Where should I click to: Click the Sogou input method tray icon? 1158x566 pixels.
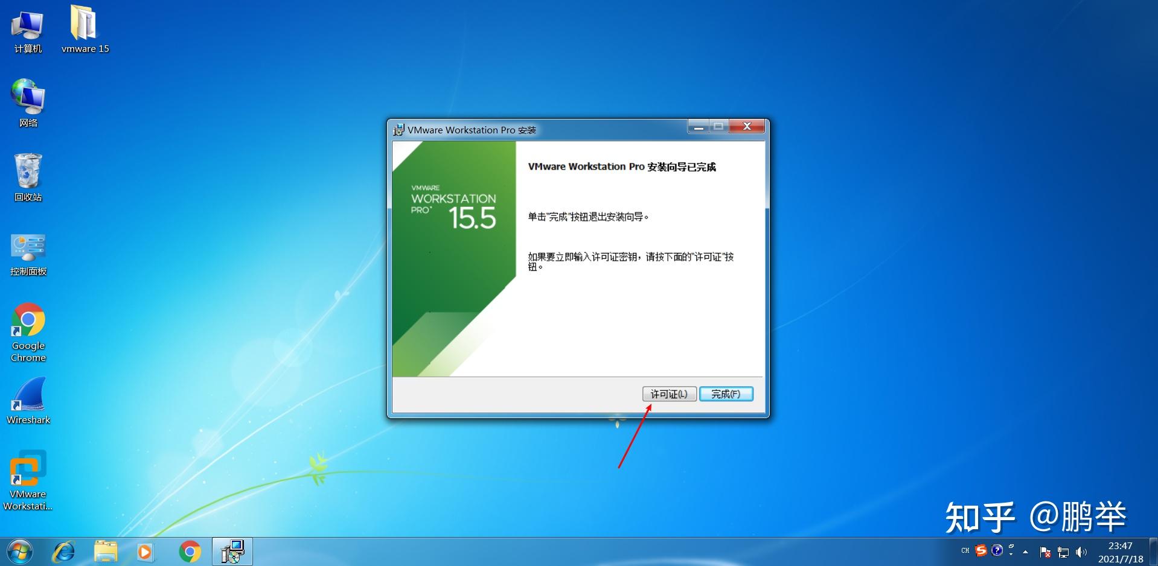981,550
